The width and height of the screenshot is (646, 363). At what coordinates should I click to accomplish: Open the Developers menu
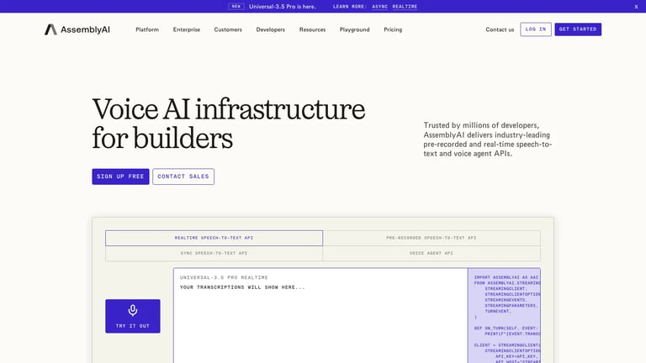click(x=271, y=29)
